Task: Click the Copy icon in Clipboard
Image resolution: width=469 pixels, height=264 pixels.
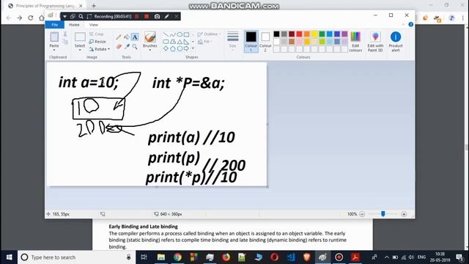Action: 65,42
